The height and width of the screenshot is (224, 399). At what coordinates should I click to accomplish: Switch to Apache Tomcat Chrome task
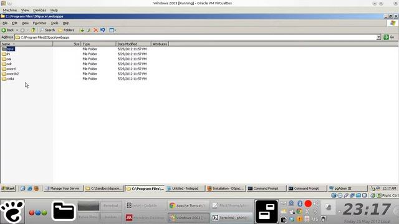point(188,205)
